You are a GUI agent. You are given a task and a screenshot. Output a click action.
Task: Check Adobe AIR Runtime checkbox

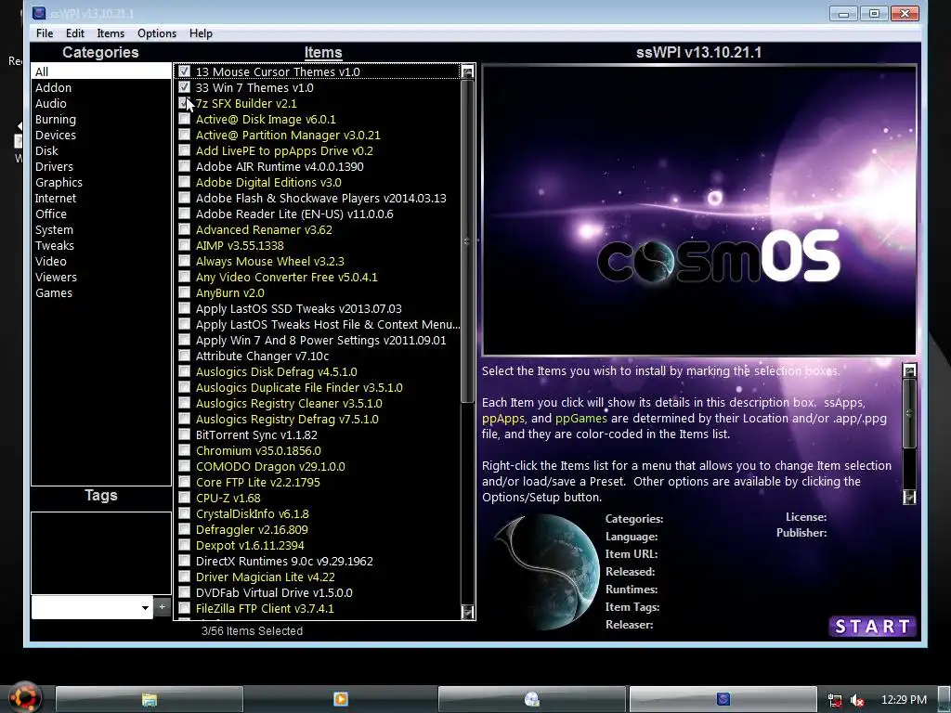click(x=185, y=165)
